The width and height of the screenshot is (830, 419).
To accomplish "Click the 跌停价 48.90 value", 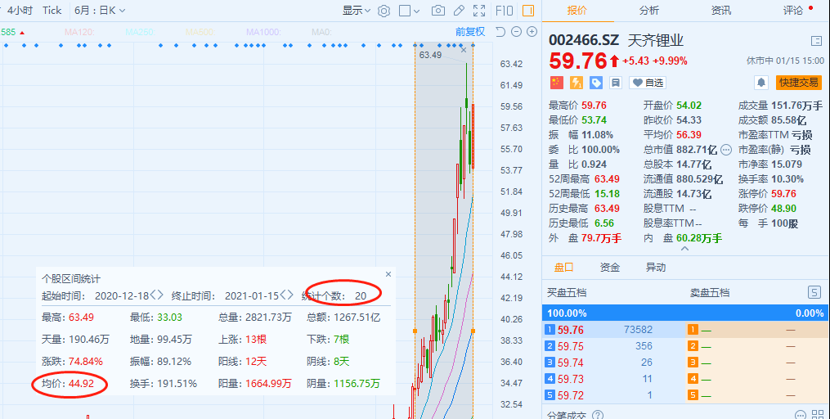I will coord(783,209).
